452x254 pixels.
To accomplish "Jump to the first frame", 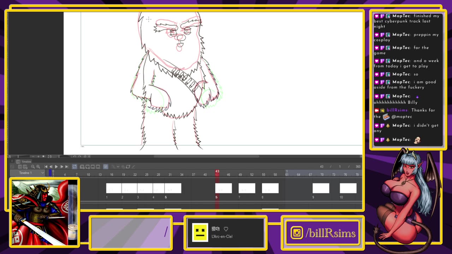I will pyautogui.click(x=46, y=167).
